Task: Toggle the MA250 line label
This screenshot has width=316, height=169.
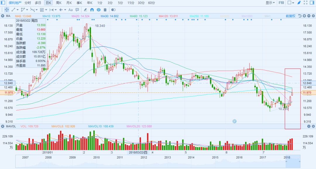Action: pos(199,16)
